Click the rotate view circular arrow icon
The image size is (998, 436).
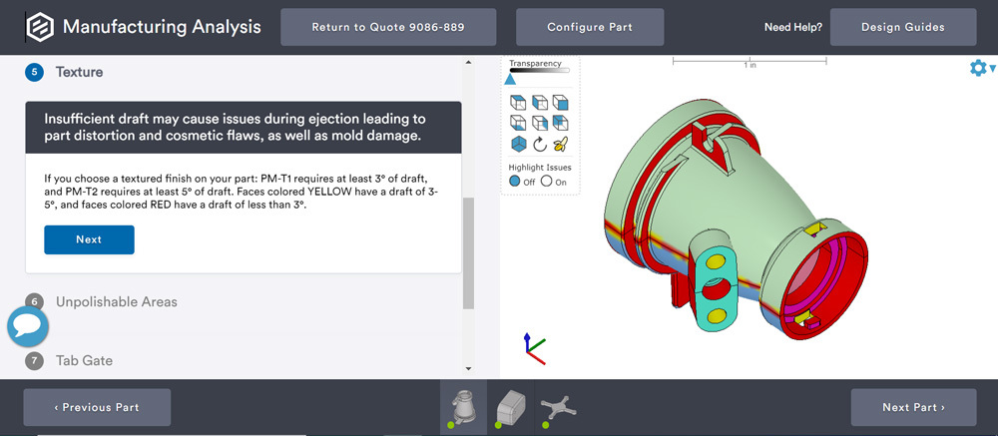click(539, 144)
